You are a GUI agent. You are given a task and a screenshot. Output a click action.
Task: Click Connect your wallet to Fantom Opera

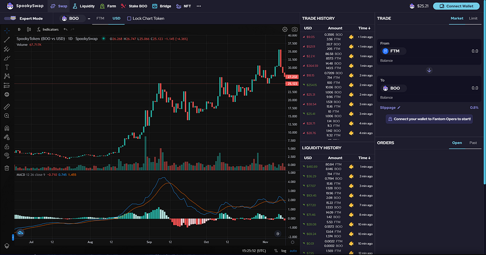[429, 119]
